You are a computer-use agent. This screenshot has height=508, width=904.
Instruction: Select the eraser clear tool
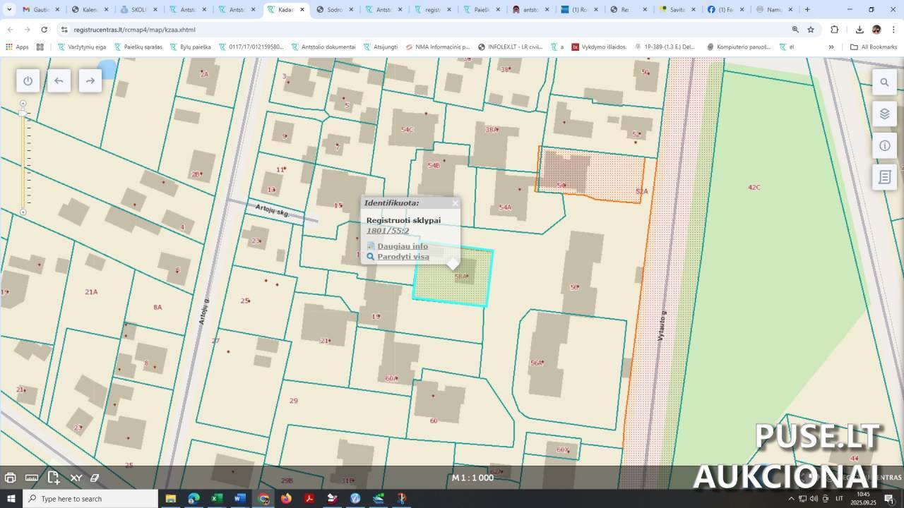click(x=95, y=478)
